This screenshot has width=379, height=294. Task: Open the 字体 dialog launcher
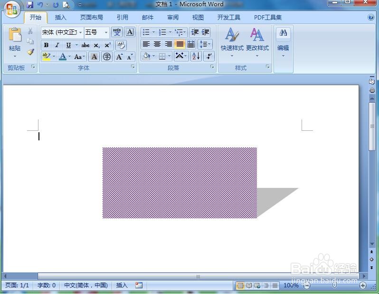pyautogui.click(x=133, y=67)
